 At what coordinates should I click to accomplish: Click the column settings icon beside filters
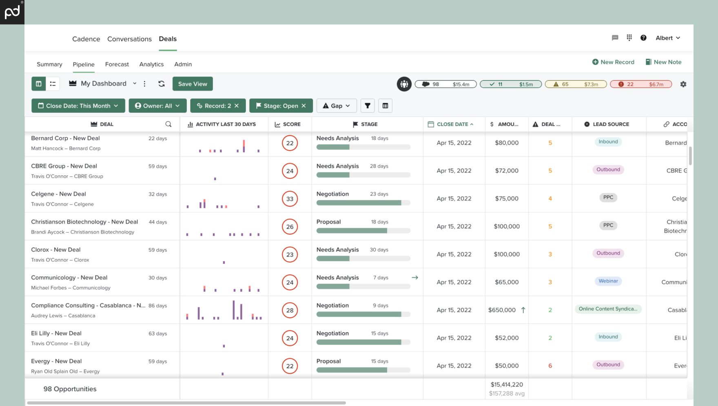tap(385, 106)
